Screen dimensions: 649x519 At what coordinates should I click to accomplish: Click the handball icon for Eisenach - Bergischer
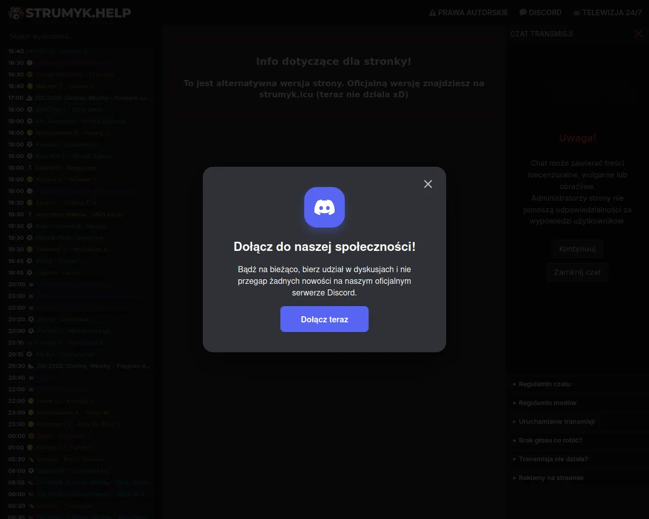pyautogui.click(x=30, y=168)
